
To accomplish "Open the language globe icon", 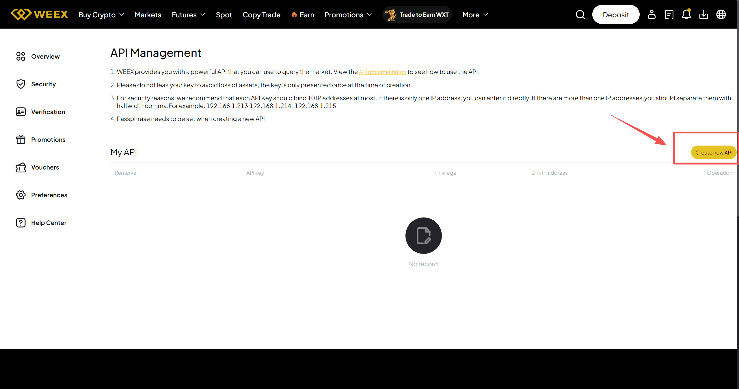I will coord(721,14).
